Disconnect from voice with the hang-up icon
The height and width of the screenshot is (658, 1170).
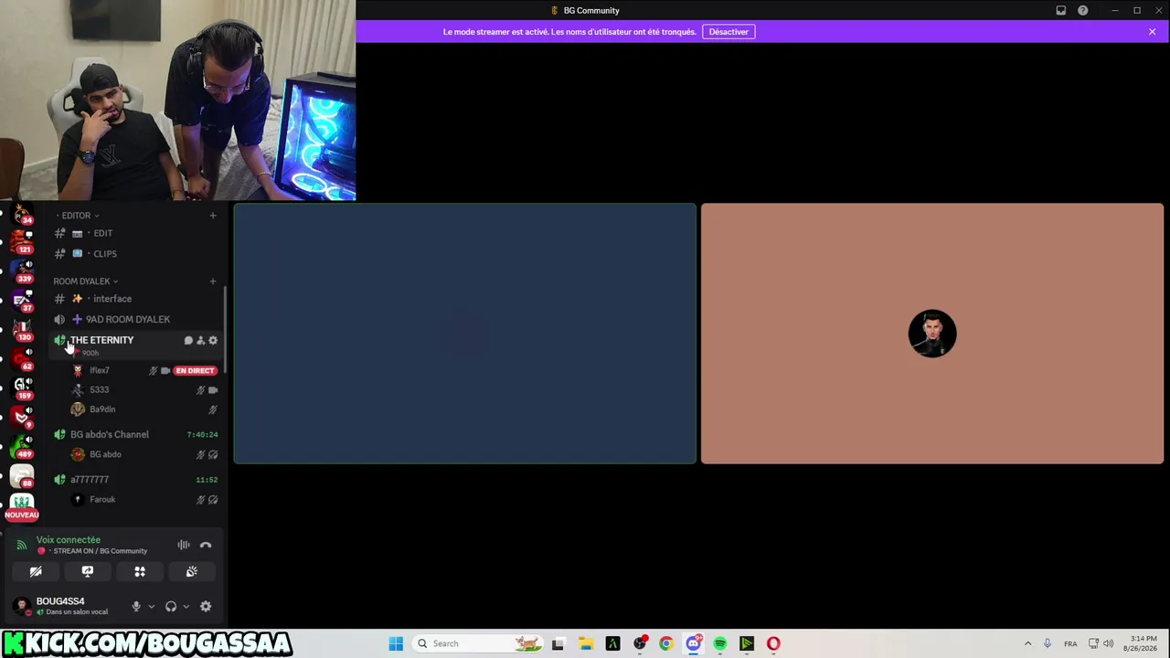206,546
